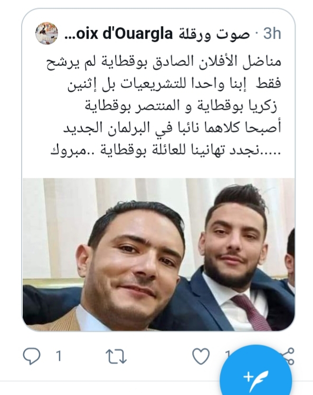This screenshot has width=313, height=395.
Task: Tap the tweet's first line مناضل الأفلان
Action: (x=164, y=62)
